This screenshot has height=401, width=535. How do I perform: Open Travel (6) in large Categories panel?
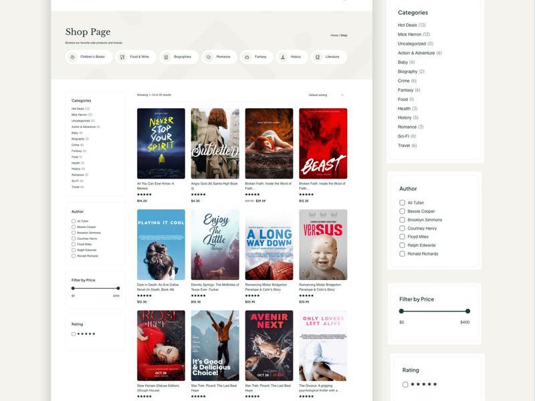click(x=407, y=145)
